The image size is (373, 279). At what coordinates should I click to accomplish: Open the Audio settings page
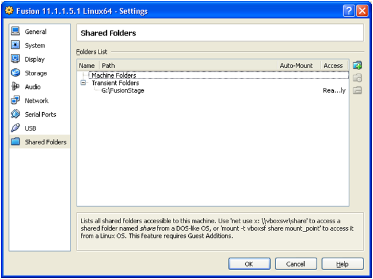click(x=40, y=87)
